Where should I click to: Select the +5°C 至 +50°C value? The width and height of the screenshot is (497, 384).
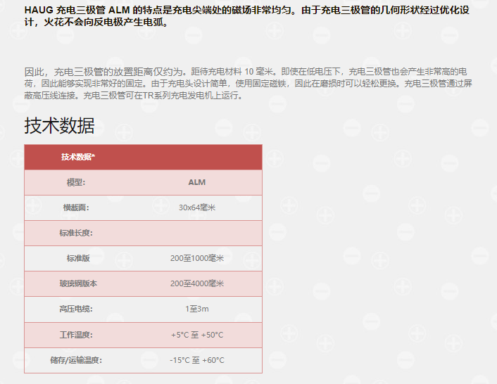[197, 335]
